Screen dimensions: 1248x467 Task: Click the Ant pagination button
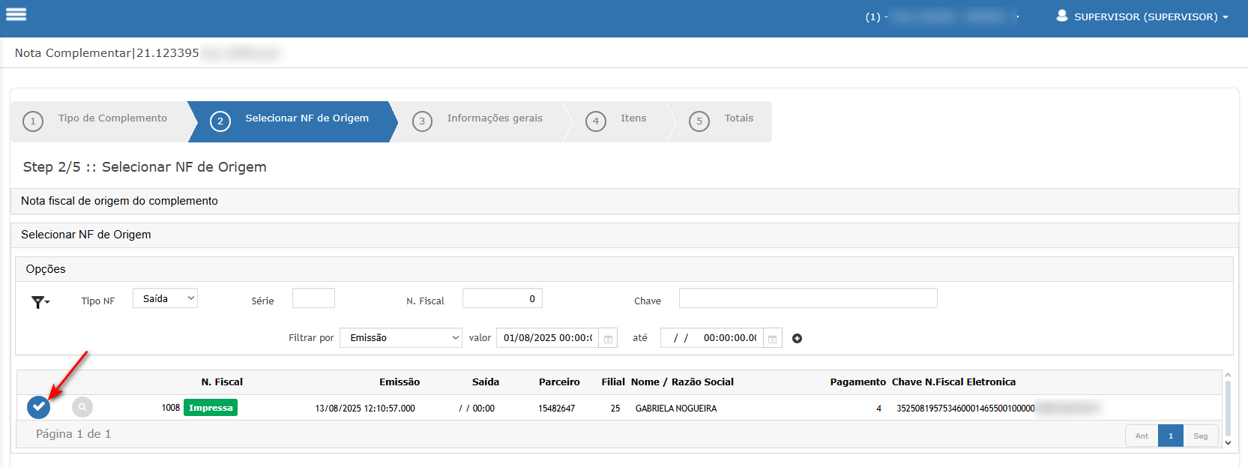1141,436
